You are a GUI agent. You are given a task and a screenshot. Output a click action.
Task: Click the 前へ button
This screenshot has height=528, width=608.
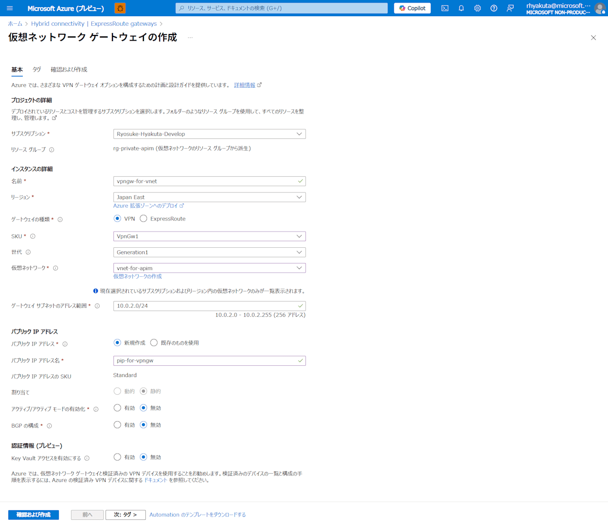click(87, 515)
